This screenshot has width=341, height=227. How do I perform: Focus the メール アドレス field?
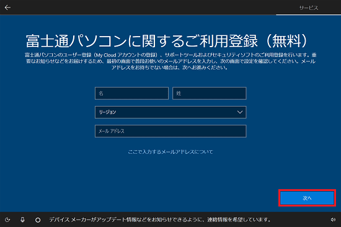click(170, 131)
